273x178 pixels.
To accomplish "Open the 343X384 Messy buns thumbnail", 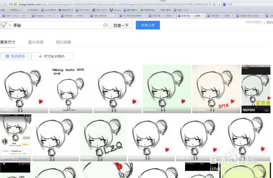I will (x=71, y=89).
